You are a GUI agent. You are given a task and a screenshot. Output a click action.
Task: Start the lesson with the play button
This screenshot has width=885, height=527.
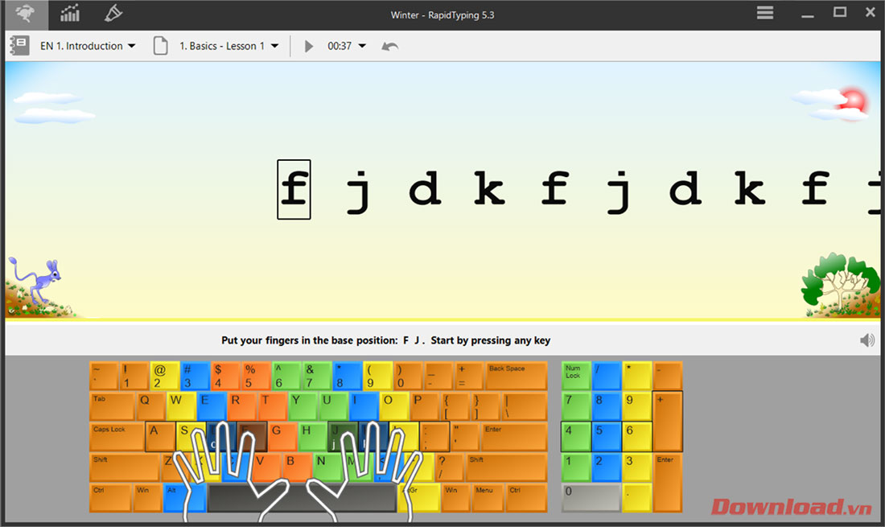308,47
